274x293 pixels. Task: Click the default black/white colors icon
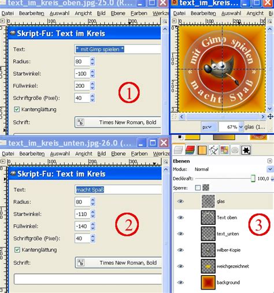180,137
